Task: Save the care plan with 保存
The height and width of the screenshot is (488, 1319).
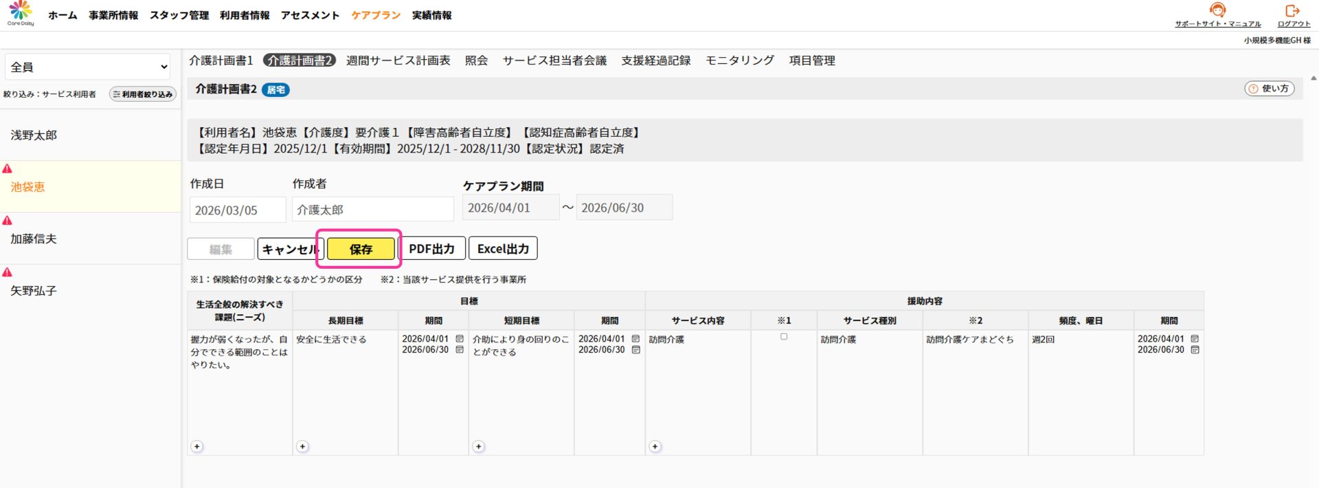Action: click(361, 249)
